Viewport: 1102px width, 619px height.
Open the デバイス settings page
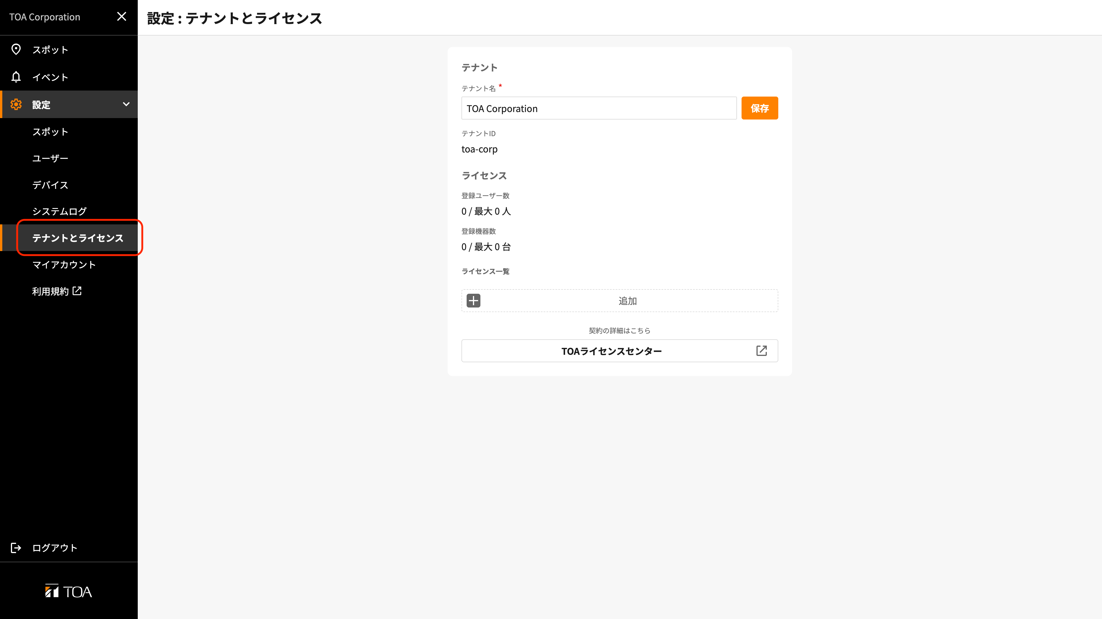pos(69,185)
